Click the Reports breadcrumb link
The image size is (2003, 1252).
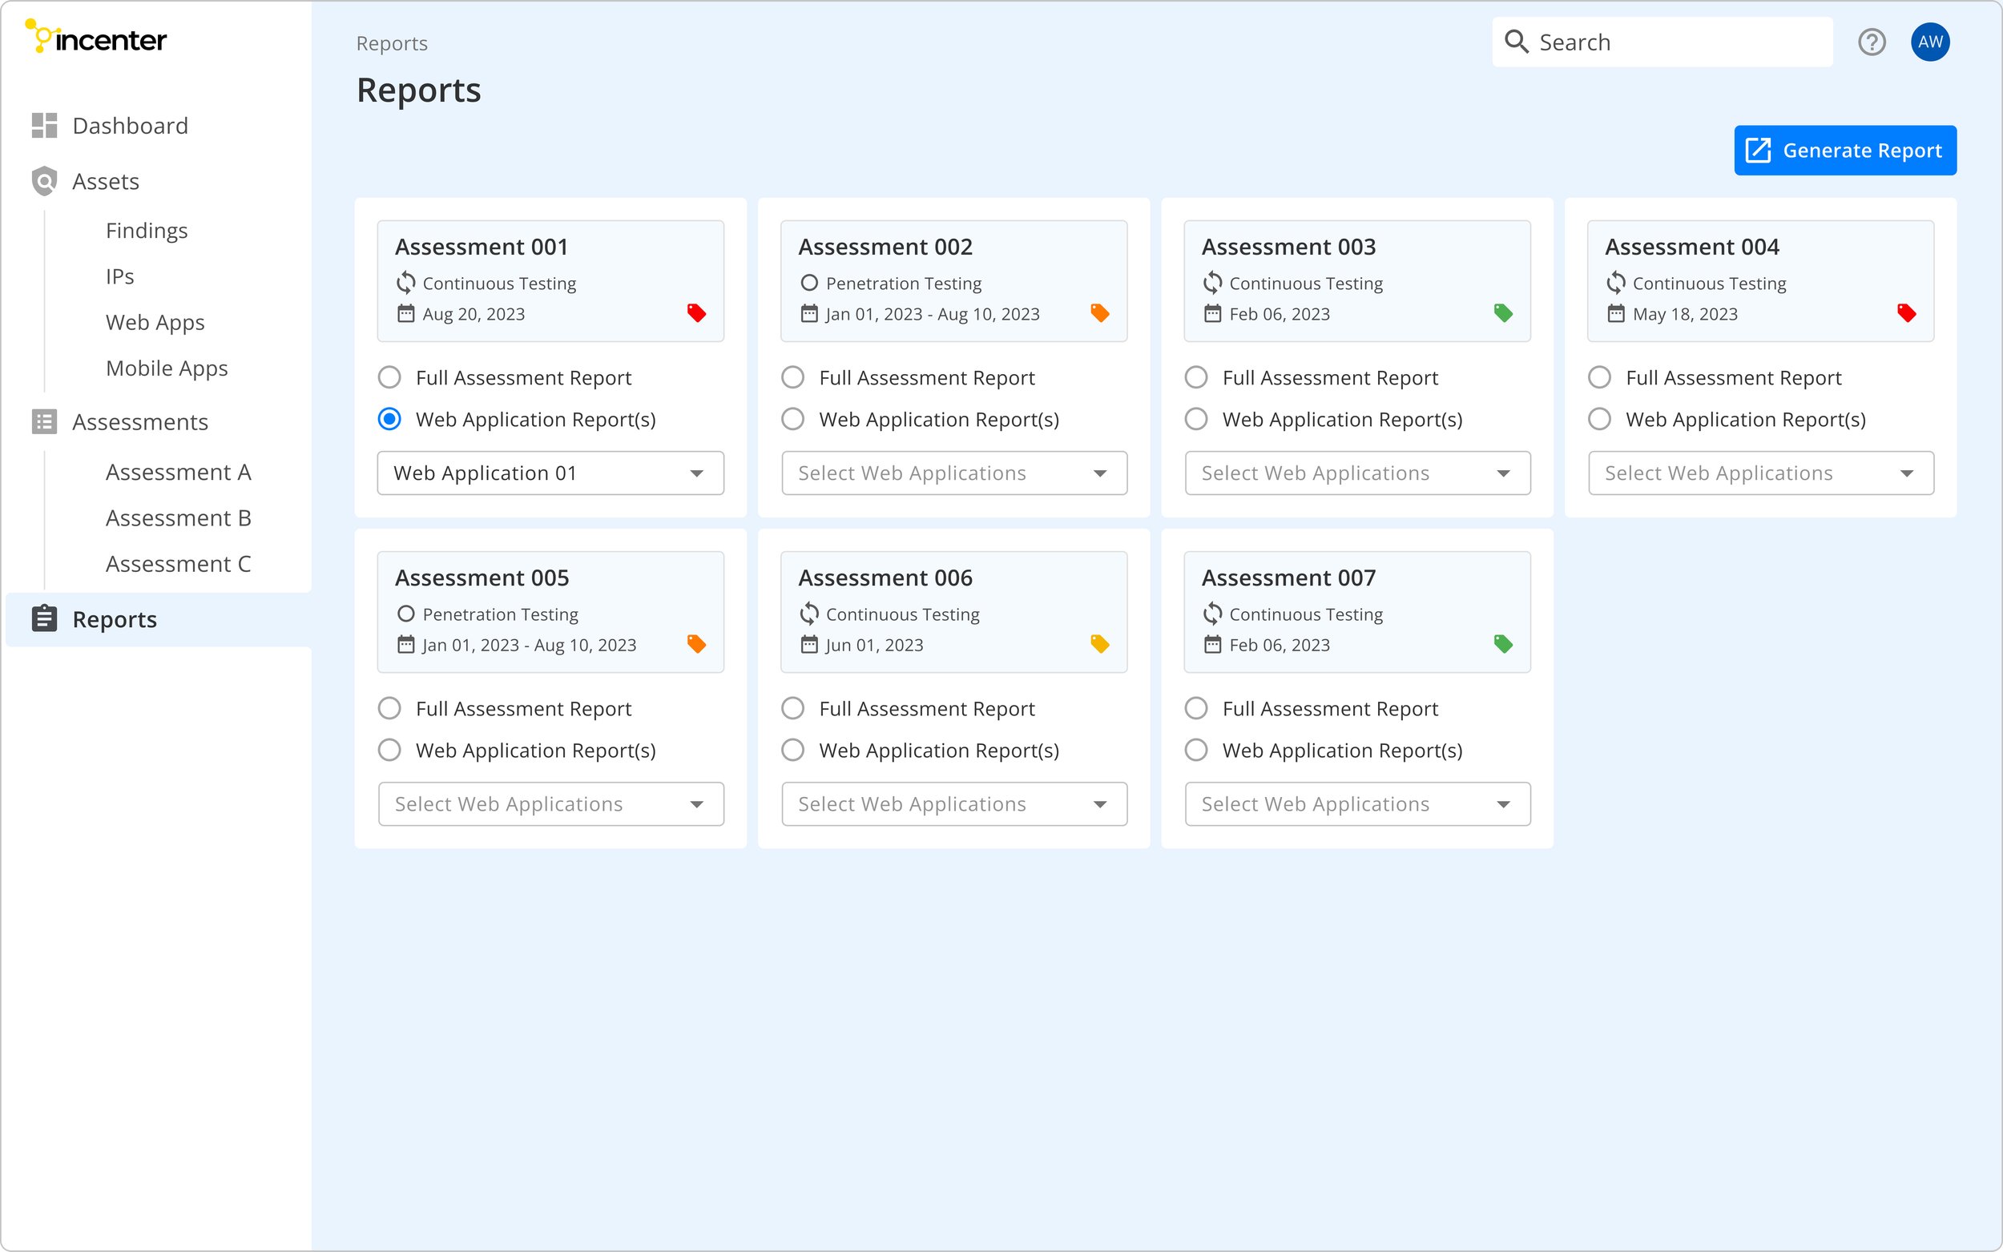click(392, 43)
